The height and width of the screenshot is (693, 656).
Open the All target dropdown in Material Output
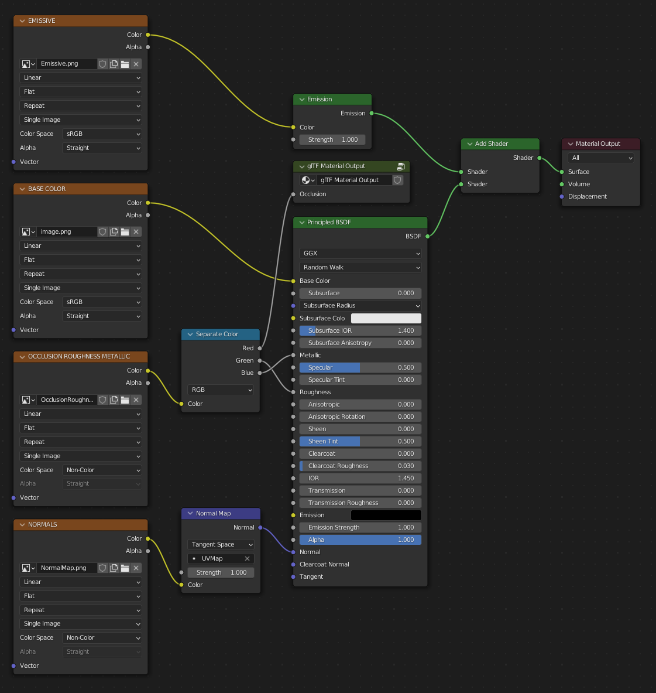(600, 158)
